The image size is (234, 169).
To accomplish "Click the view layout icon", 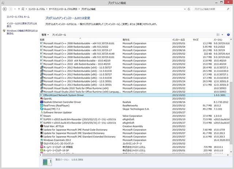I will pyautogui.click(x=218, y=35).
